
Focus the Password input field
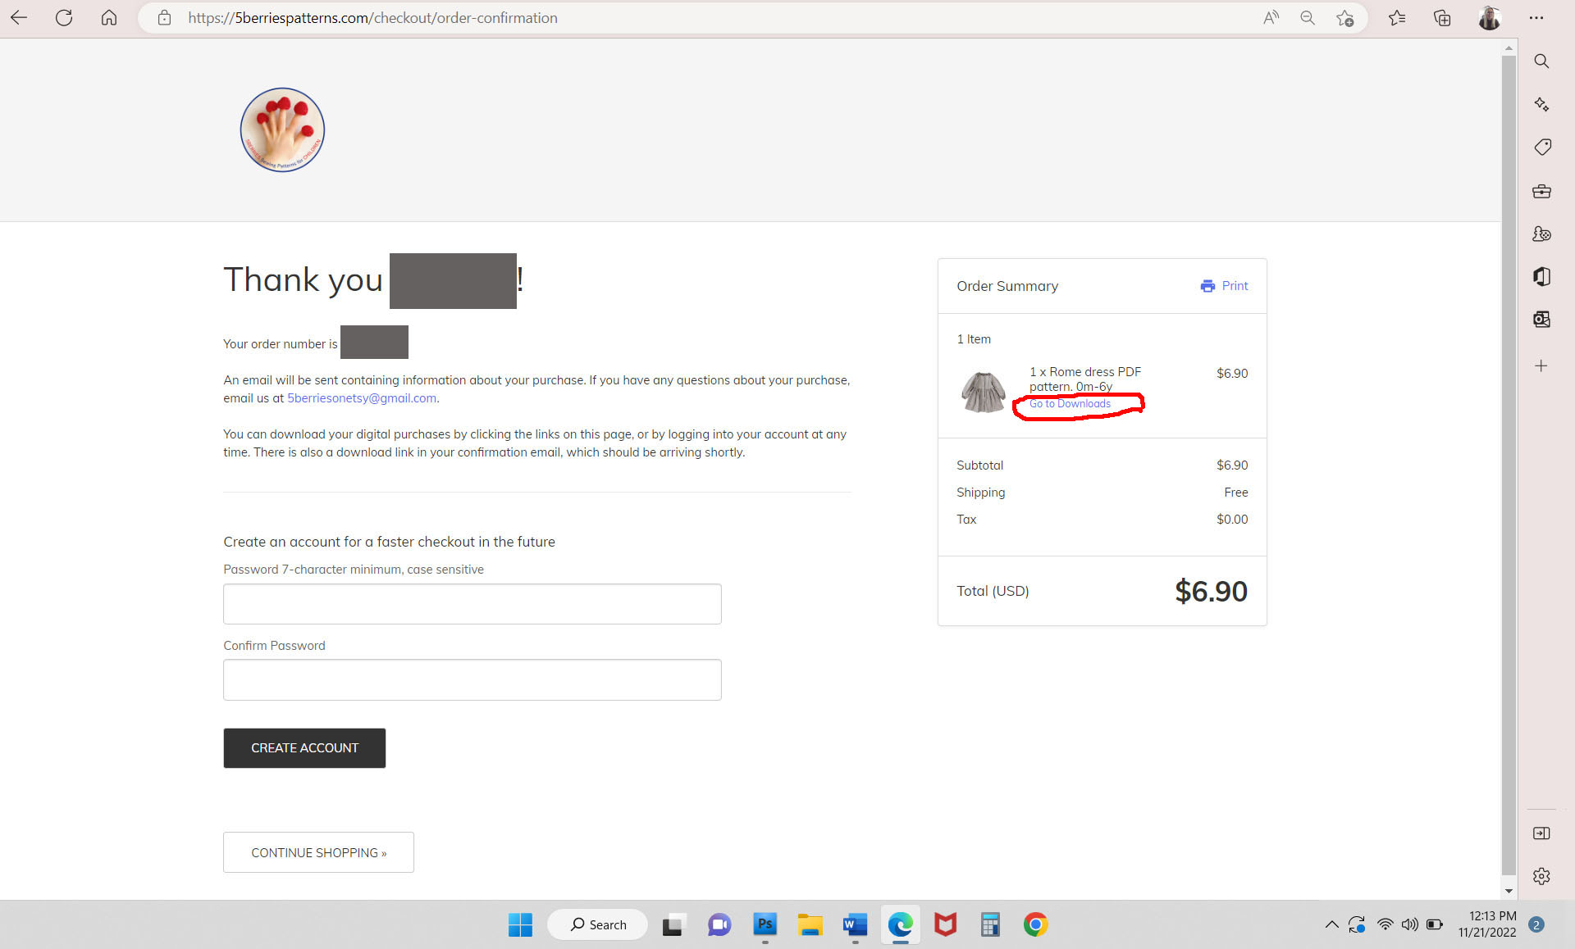coord(472,604)
